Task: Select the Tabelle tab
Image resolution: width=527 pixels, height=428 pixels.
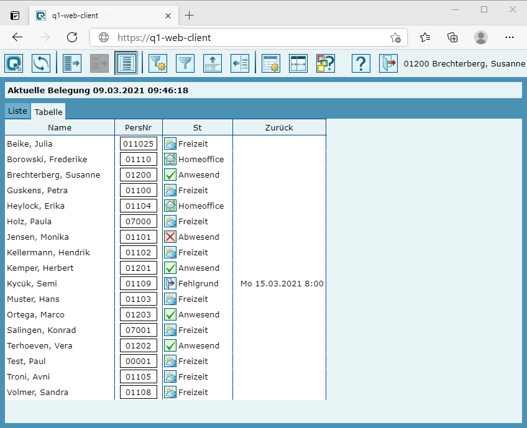Action: pos(48,112)
